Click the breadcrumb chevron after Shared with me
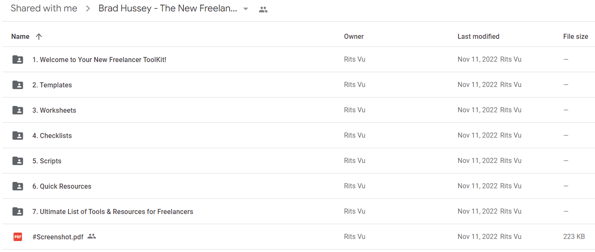The width and height of the screenshot is (595, 252). point(88,8)
